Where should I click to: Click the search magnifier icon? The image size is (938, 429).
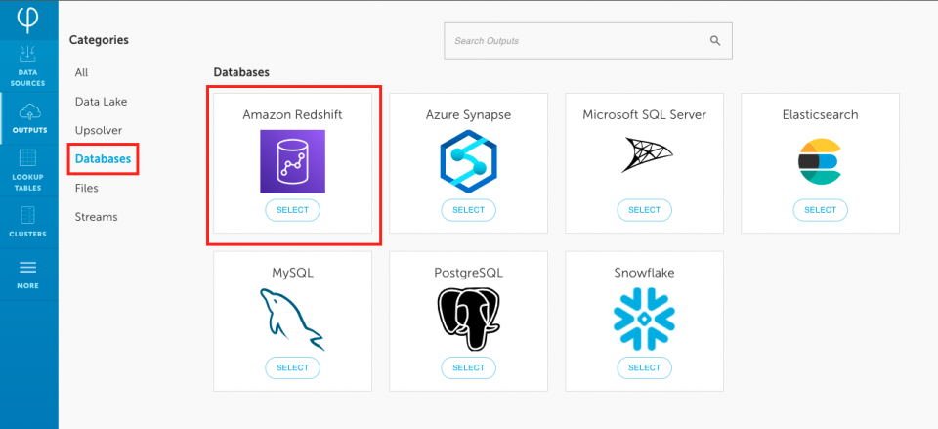pos(715,41)
